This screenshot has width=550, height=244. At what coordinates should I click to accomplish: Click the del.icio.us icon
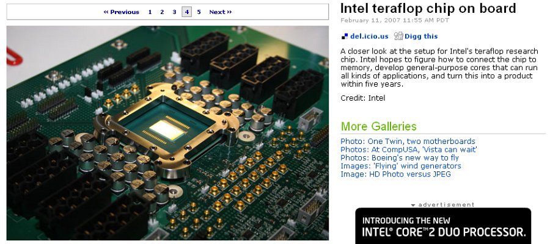(x=345, y=36)
